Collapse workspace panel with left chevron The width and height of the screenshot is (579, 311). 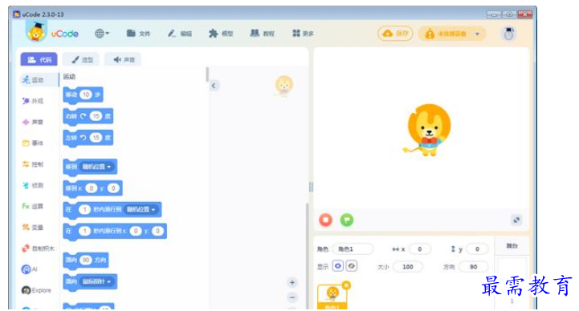pos(214,86)
